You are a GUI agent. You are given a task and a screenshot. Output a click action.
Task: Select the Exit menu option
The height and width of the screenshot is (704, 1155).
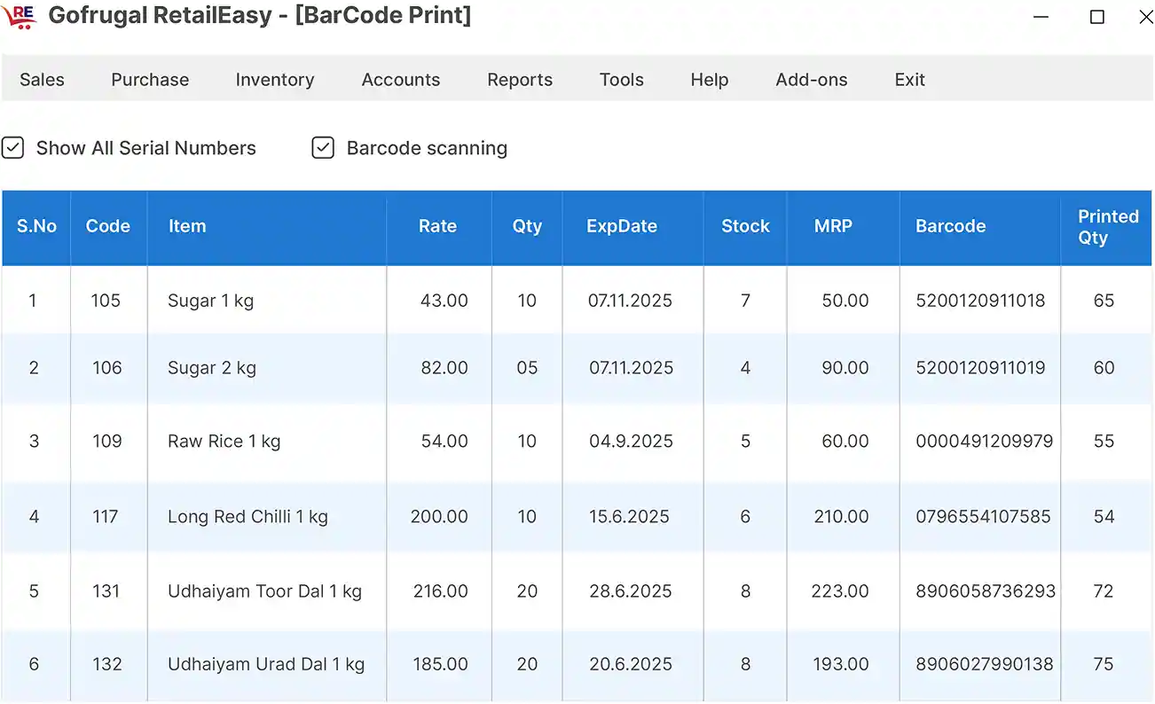[909, 79]
